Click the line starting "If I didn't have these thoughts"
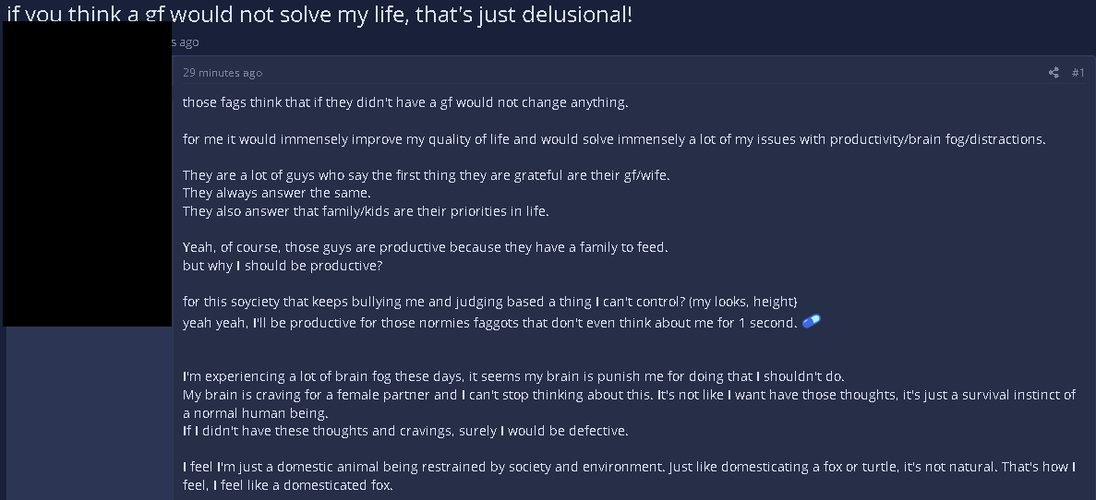Viewport: 1096px width, 500px height. click(x=406, y=431)
